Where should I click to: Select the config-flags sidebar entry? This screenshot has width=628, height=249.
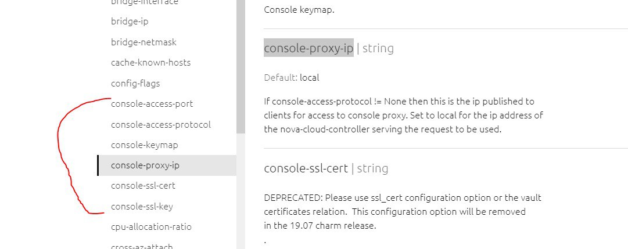135,83
